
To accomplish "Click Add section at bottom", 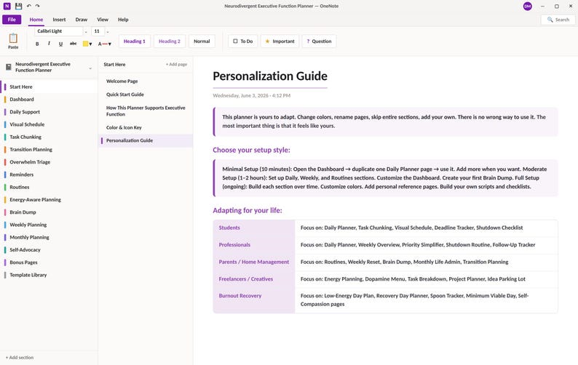I will click(20, 357).
